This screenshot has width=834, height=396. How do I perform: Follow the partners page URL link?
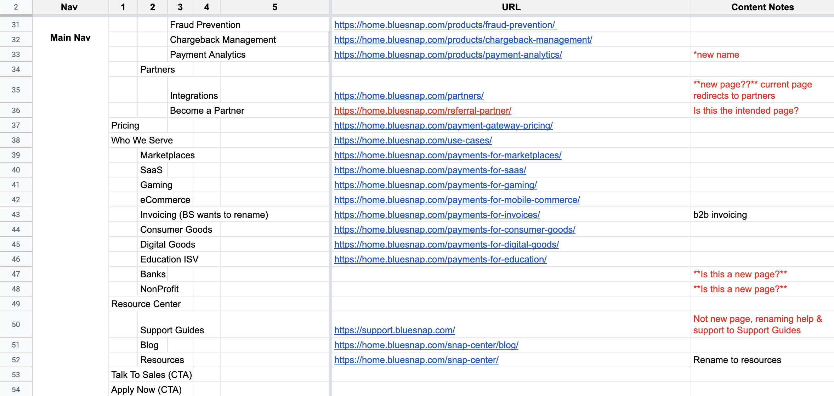pyautogui.click(x=409, y=96)
